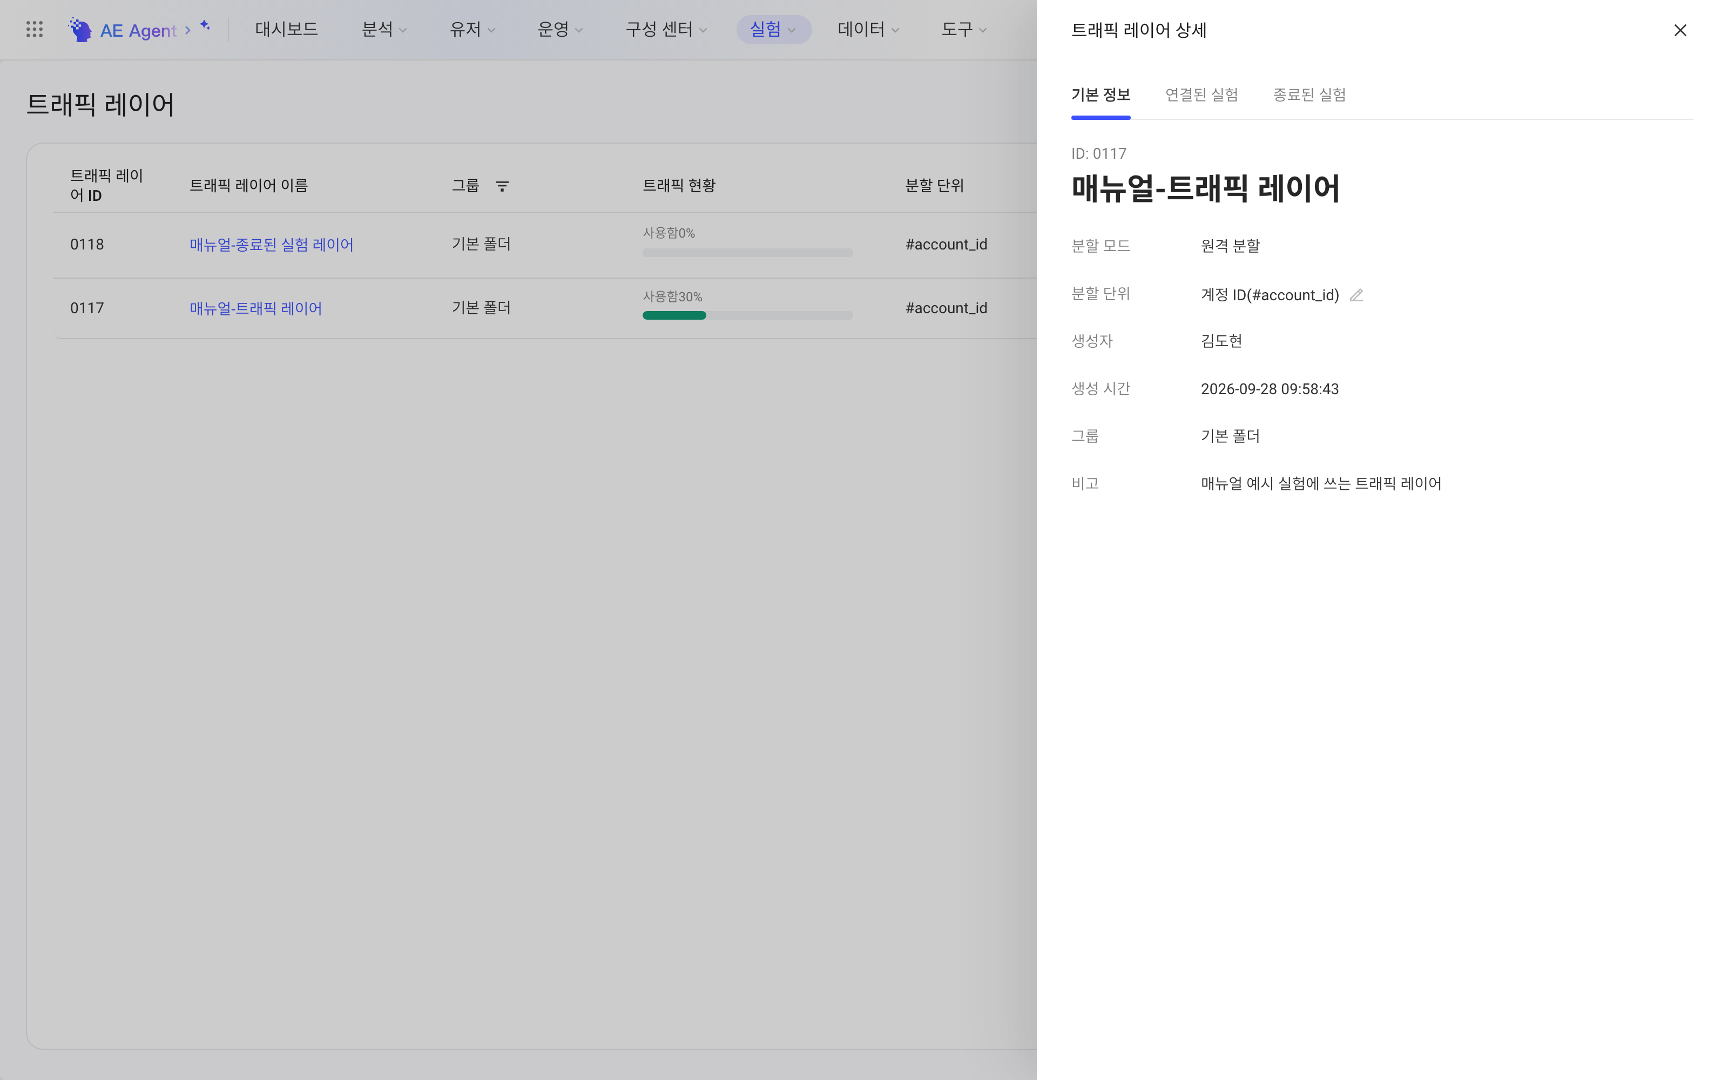Screen dimensions: 1728x1080
Task: Expand the 실험 dropdown menu
Action: tap(773, 29)
